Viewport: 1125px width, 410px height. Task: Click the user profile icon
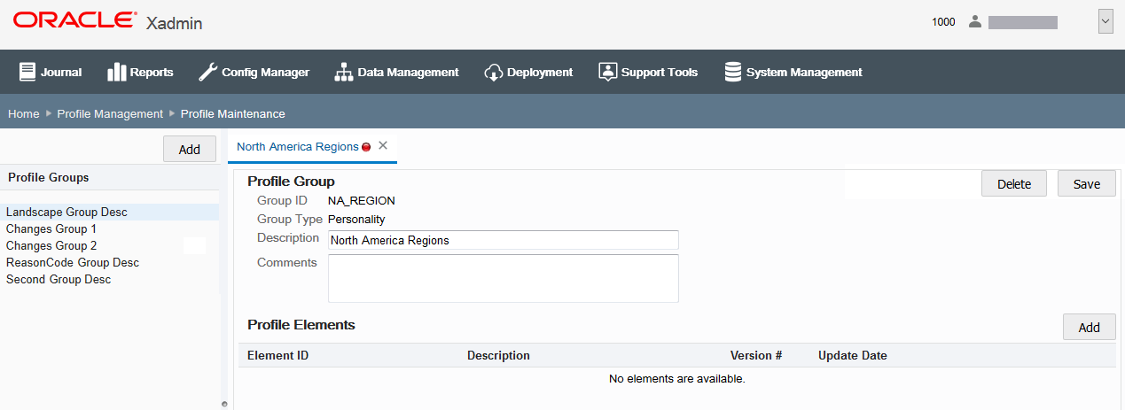click(975, 21)
